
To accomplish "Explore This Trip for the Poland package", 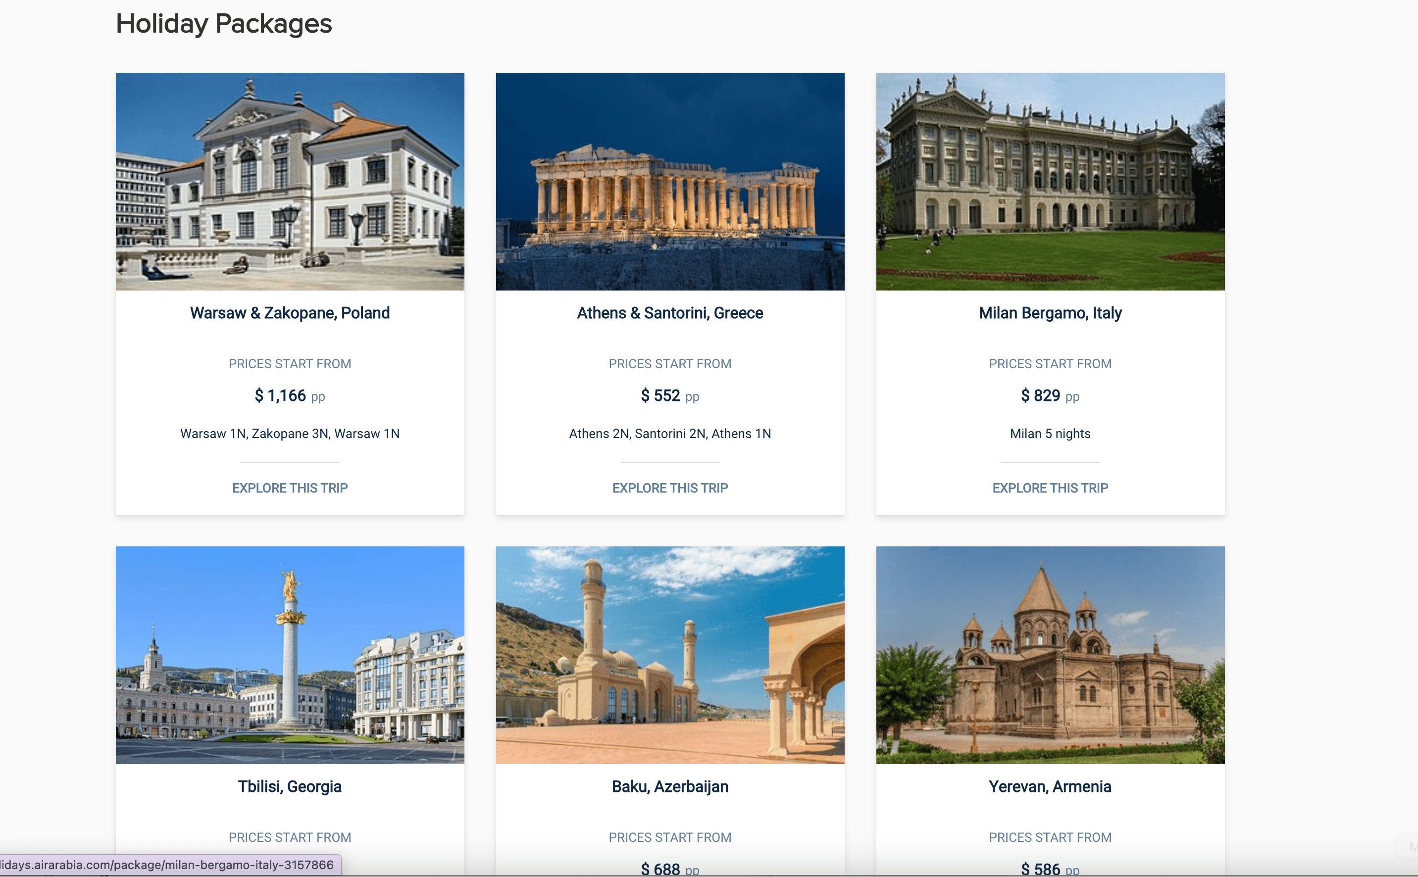I will pyautogui.click(x=290, y=488).
